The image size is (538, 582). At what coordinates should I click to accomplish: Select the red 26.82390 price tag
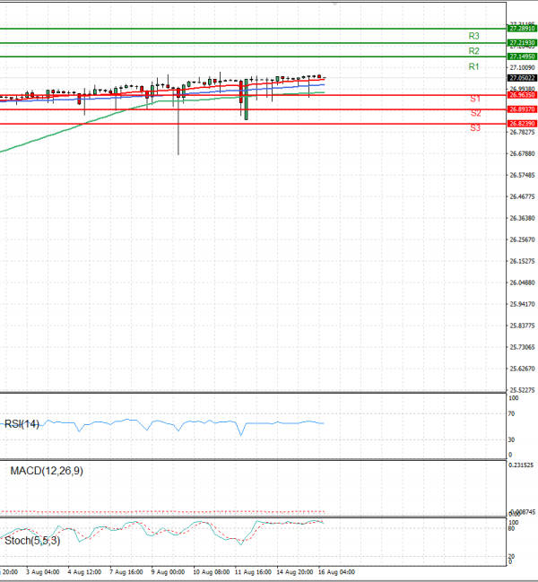tap(522, 124)
